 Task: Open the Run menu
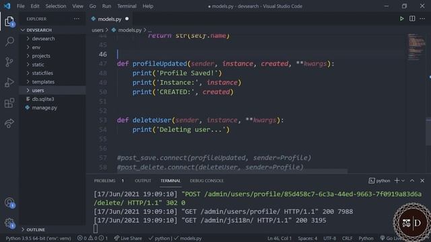(106, 6)
